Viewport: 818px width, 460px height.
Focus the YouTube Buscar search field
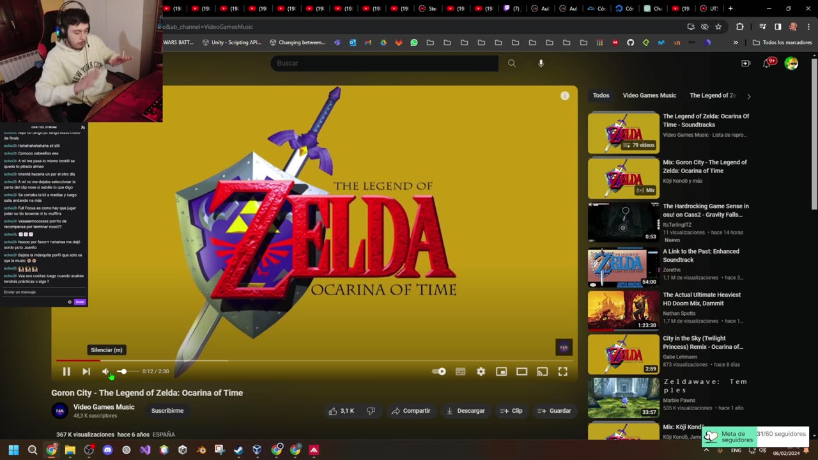385,63
